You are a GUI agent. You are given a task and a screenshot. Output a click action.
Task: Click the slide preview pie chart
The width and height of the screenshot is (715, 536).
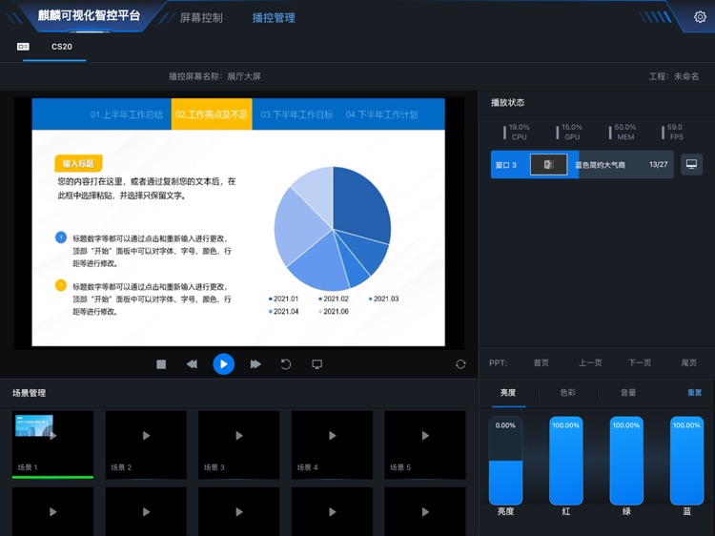(x=333, y=229)
